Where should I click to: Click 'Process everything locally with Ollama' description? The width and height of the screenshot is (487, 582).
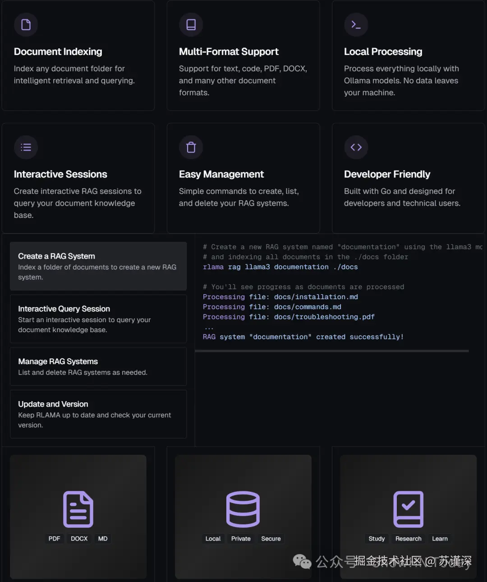pos(401,80)
